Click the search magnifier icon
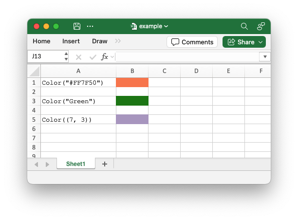Screen dimensions: 298x220 click(244, 26)
